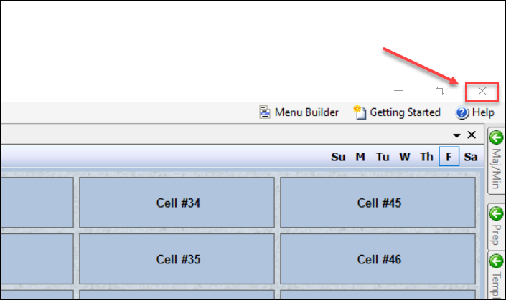Open the Maj/Min side panel
This screenshot has height=300, width=506.
click(x=497, y=161)
